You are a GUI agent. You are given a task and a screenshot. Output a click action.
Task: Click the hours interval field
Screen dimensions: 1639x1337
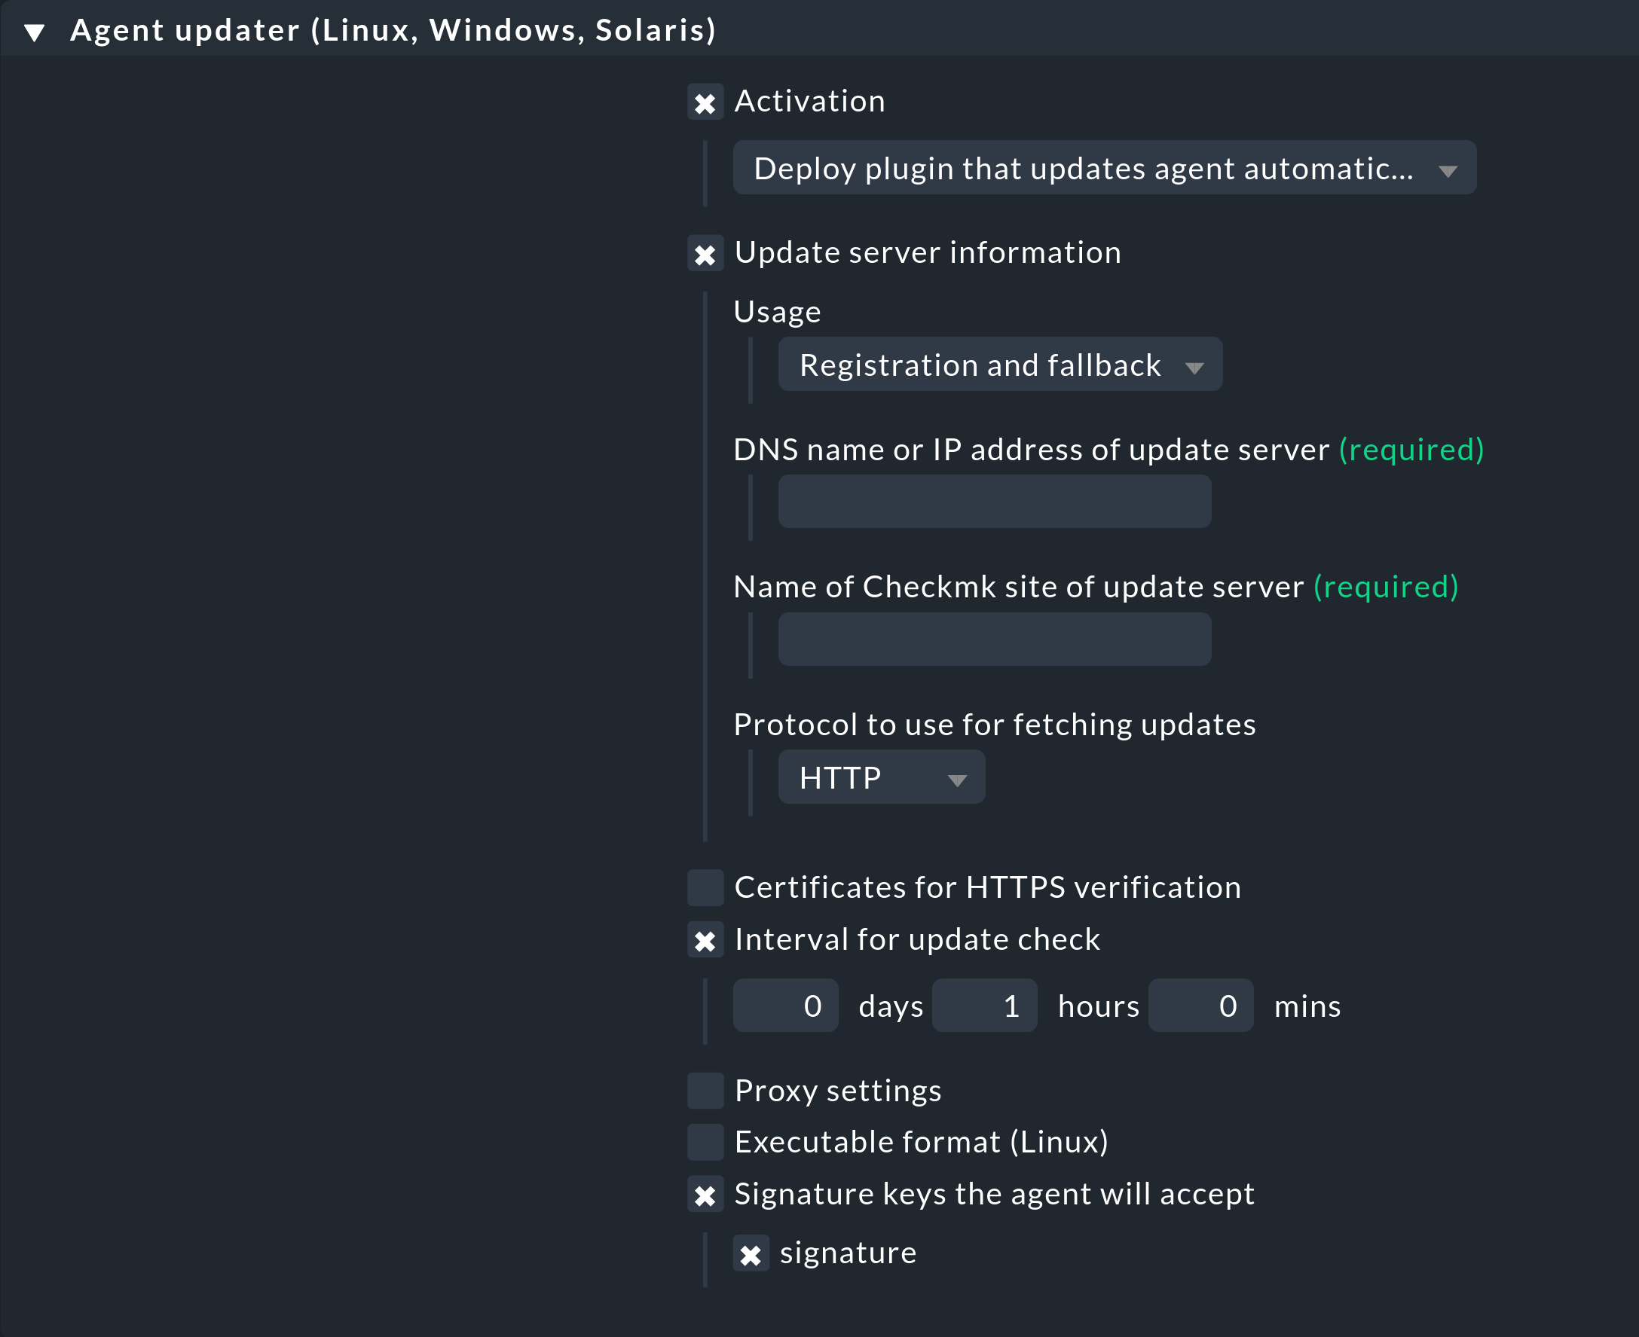(984, 1006)
